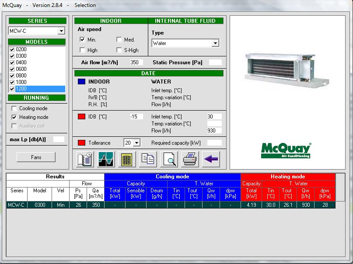Viewport: 353px width, 264px height.
Task: Click the Air flow input field
Action: (136, 63)
